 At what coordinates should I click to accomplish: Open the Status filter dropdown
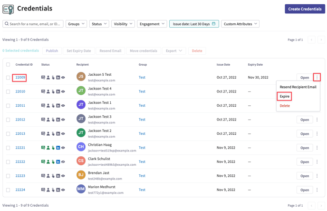tap(99, 24)
